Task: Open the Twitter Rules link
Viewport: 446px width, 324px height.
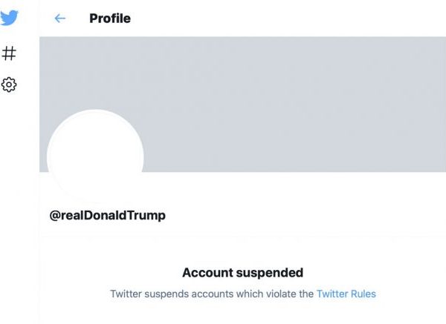Action: 346,294
